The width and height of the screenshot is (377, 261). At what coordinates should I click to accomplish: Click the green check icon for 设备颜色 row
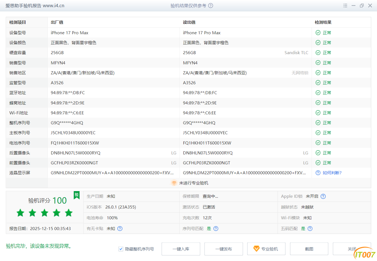(318, 43)
